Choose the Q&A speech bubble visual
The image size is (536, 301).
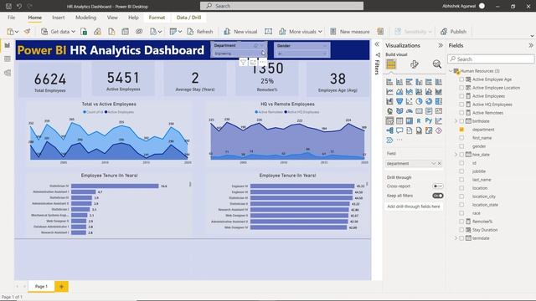(x=399, y=130)
